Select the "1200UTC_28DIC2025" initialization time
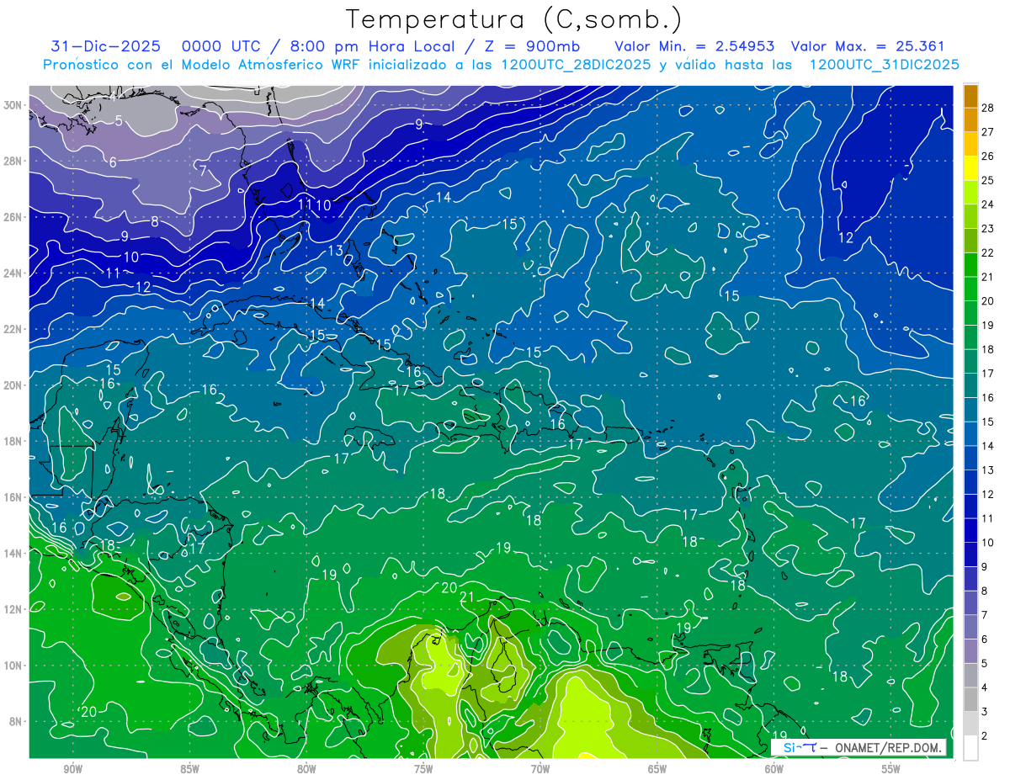 (576, 65)
